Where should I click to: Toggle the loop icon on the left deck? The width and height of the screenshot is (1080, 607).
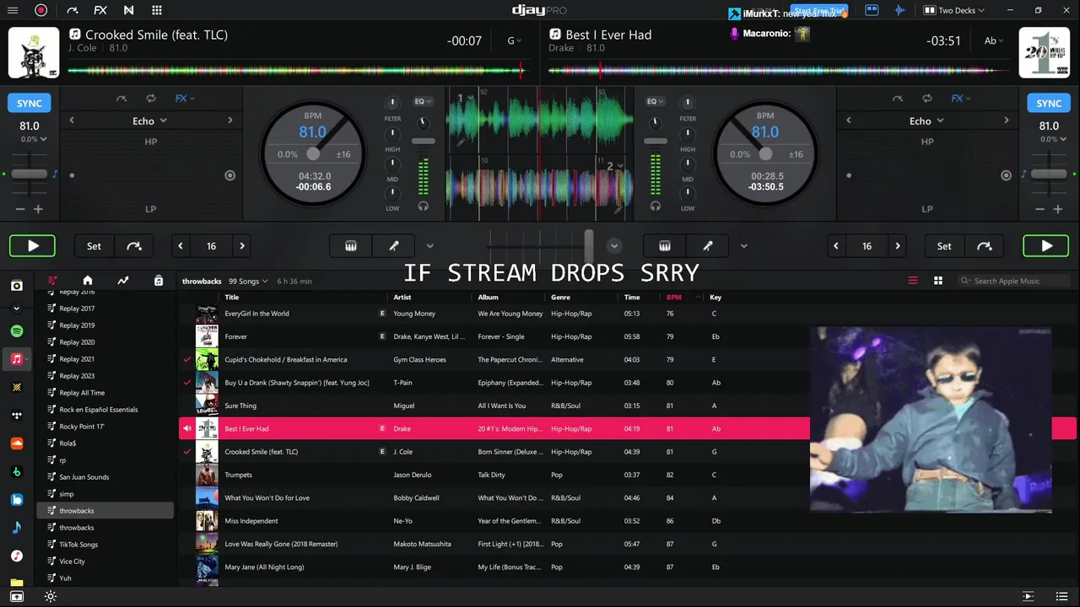(151, 99)
